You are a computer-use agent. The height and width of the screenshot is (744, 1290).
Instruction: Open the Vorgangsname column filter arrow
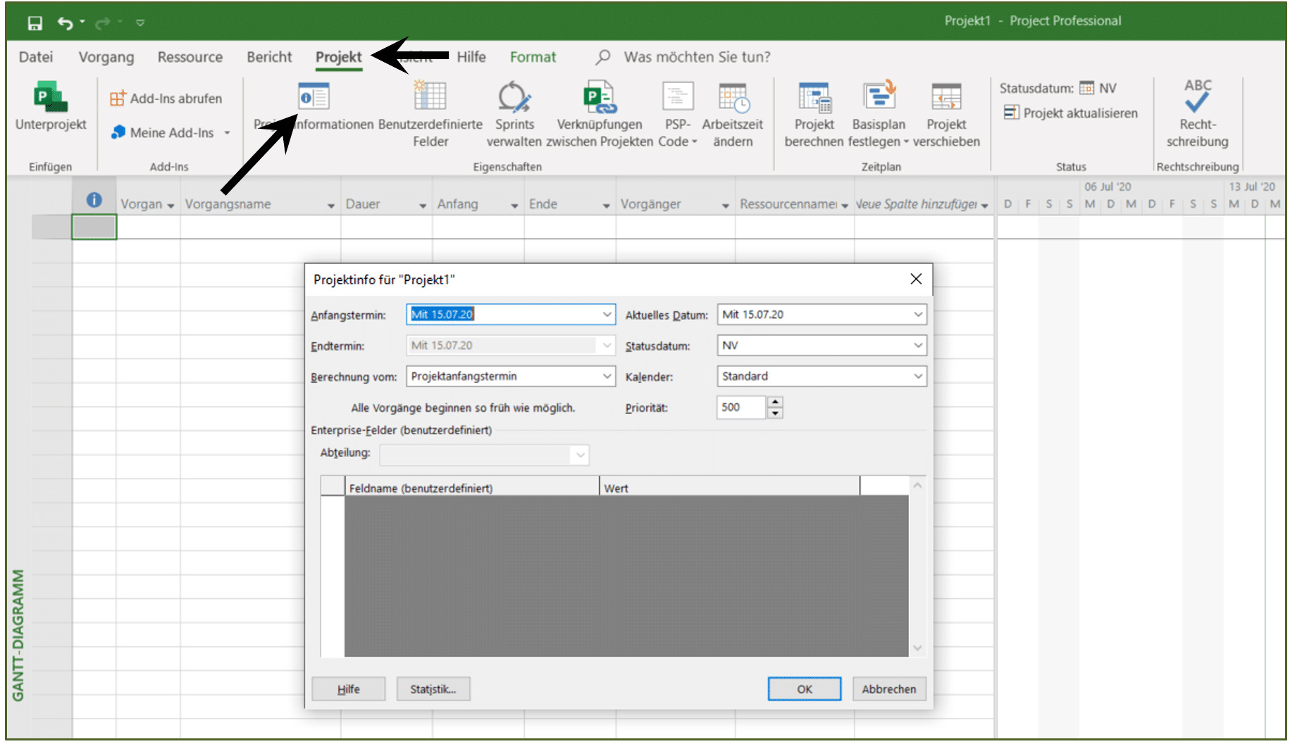[331, 206]
